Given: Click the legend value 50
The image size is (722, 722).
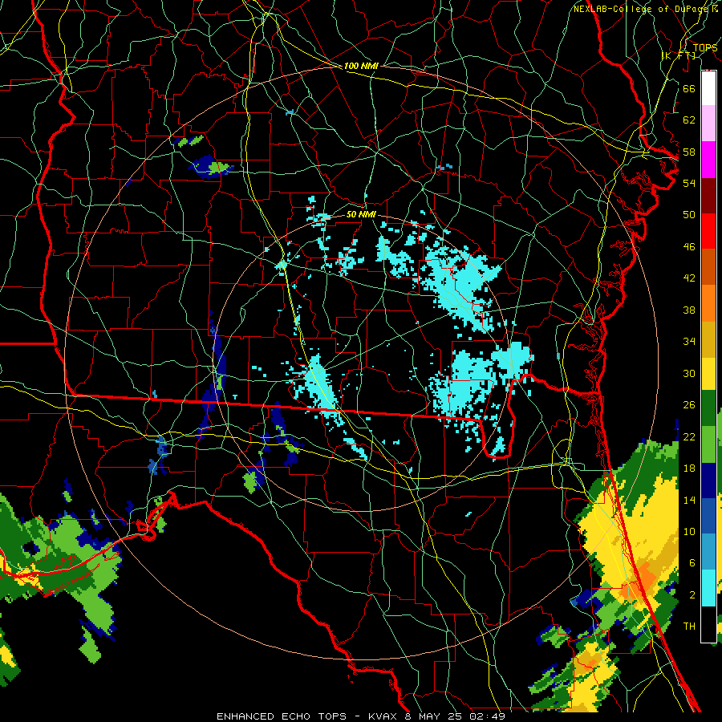Looking at the screenshot, I should (689, 215).
